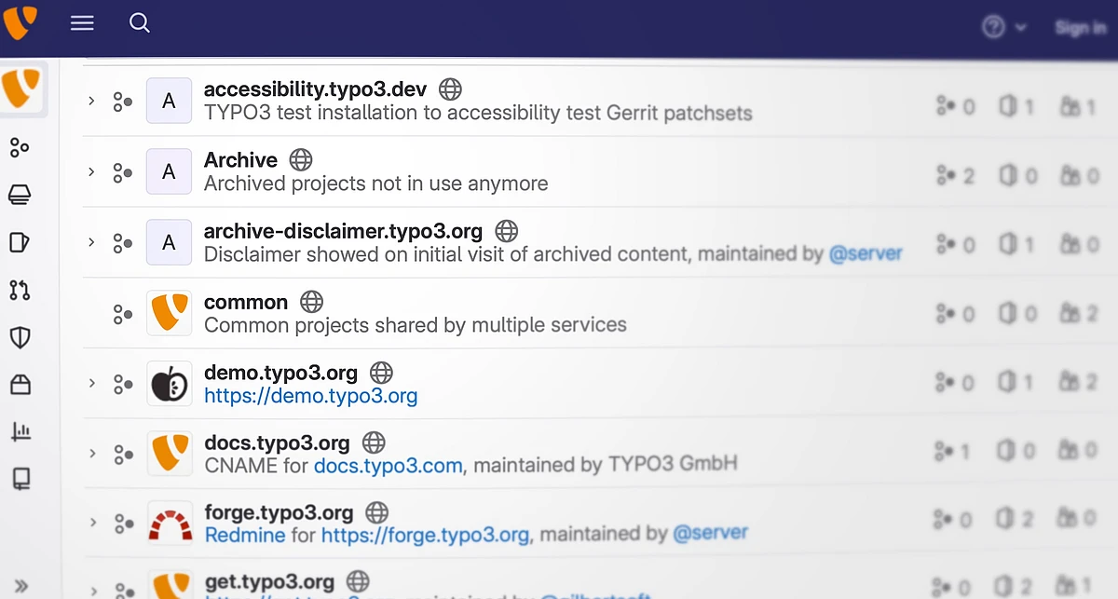This screenshot has height=599, width=1118.
Task: Open the analytics chart sidebar icon
Action: coord(20,431)
